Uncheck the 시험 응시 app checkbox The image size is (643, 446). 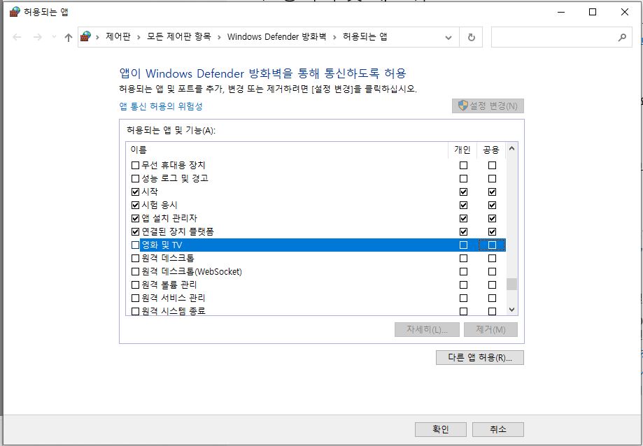coord(135,206)
